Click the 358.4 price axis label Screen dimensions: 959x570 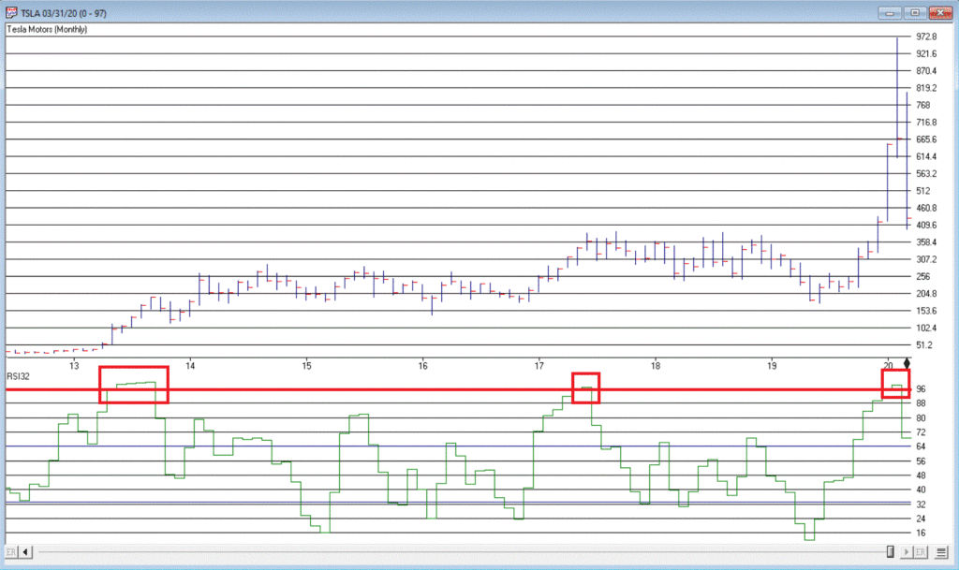pos(926,241)
